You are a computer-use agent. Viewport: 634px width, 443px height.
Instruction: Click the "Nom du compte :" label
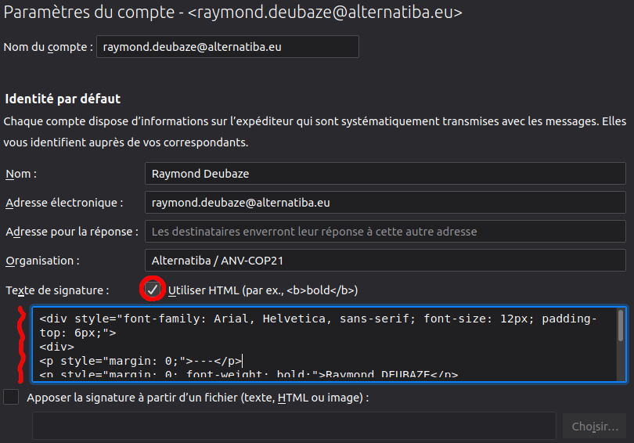pyautogui.click(x=49, y=47)
